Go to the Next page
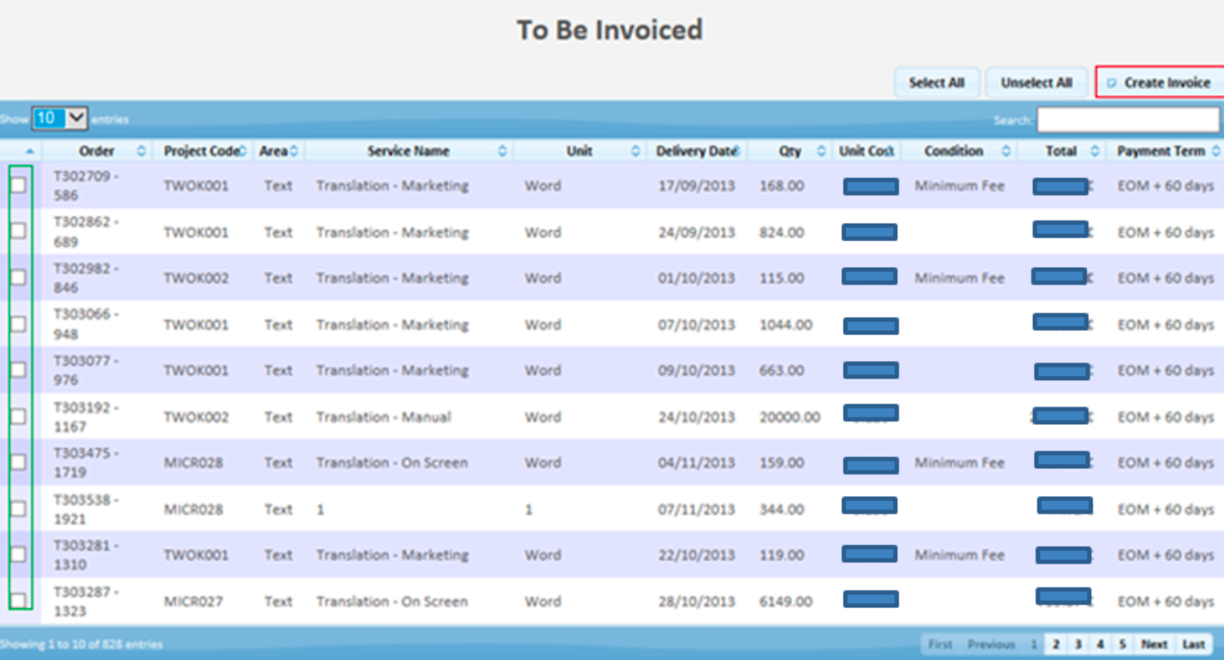1224x660 pixels. point(1154,644)
